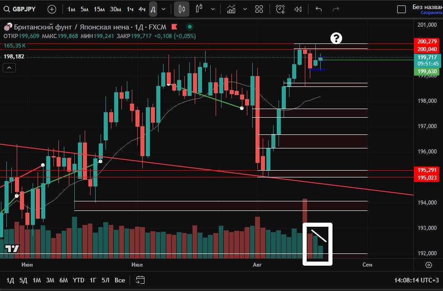The height and width of the screenshot is (291, 443).
Task: Select the 3М date range
Action: tap(50, 280)
